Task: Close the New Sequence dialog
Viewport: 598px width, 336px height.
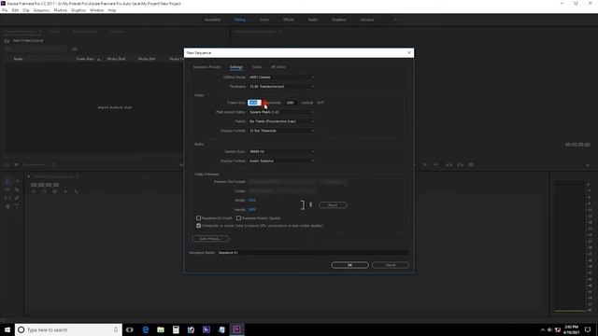Action: pyautogui.click(x=409, y=52)
